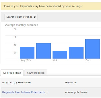Click the bar between Oct and Dec

[x=76, y=53]
